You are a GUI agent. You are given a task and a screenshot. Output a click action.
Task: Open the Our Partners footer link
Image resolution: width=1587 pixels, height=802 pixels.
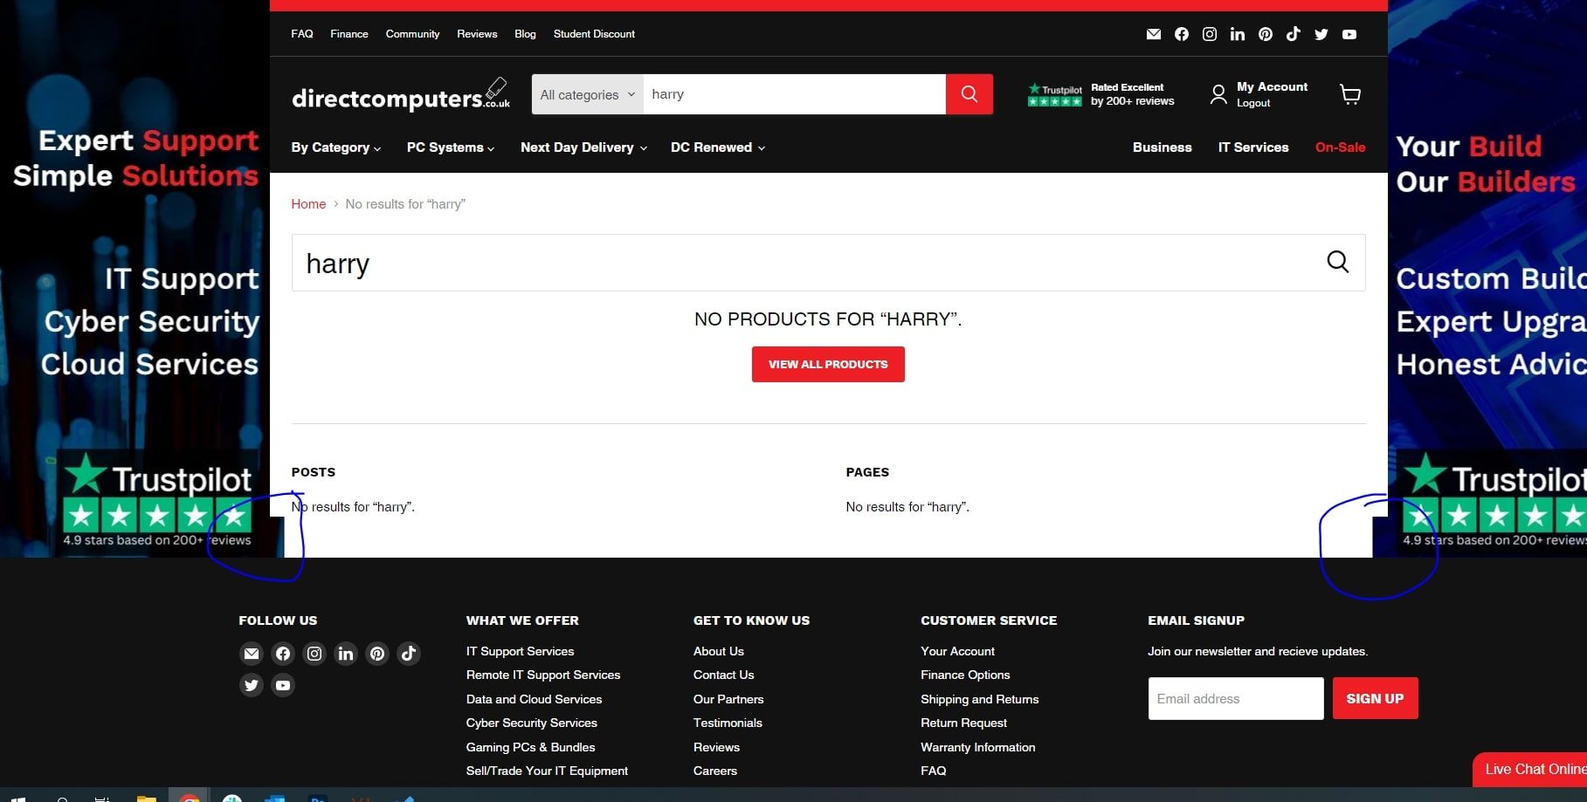(x=728, y=699)
